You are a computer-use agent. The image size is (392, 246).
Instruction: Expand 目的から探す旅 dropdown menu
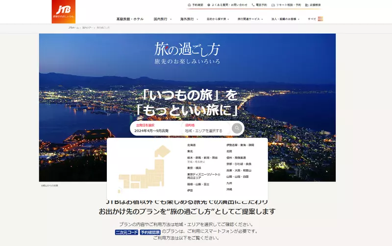click(x=218, y=19)
